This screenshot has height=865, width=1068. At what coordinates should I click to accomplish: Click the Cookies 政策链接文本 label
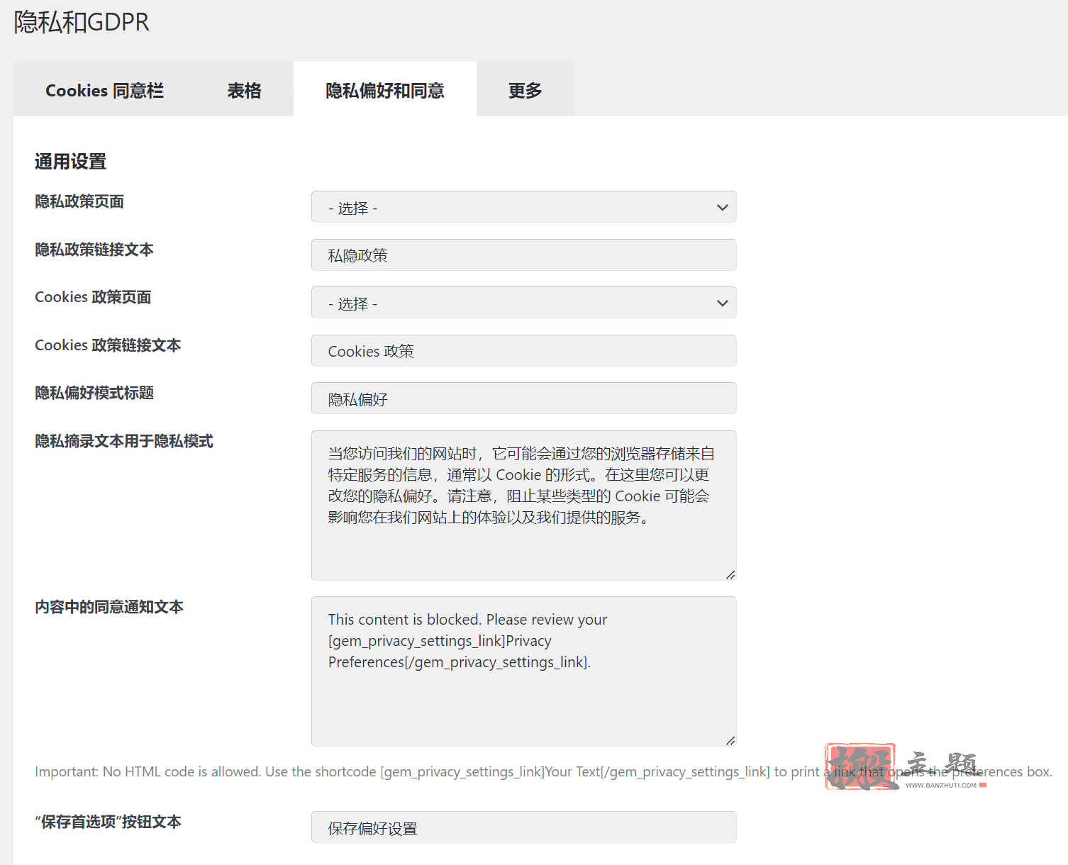click(108, 345)
